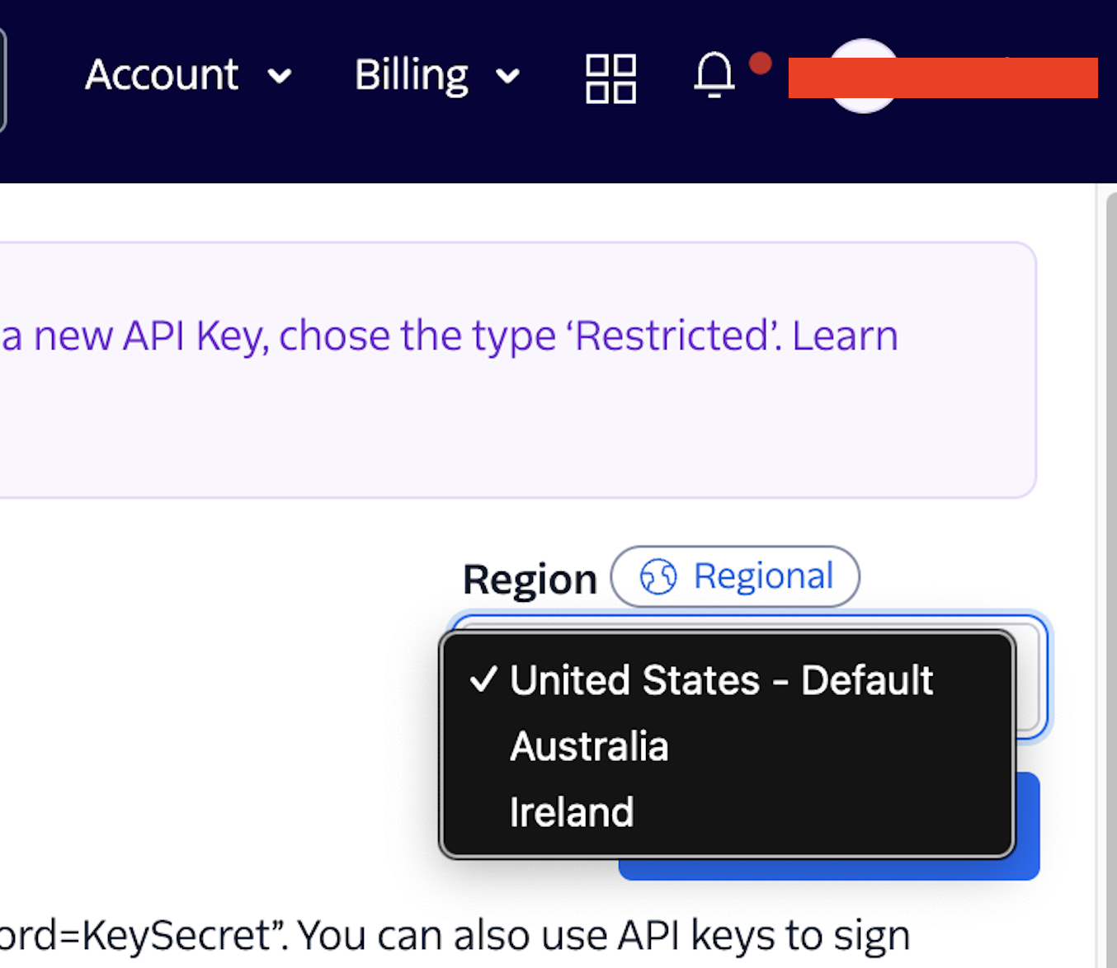Choose Australia from region list
This screenshot has width=1117, height=968.
click(x=589, y=747)
